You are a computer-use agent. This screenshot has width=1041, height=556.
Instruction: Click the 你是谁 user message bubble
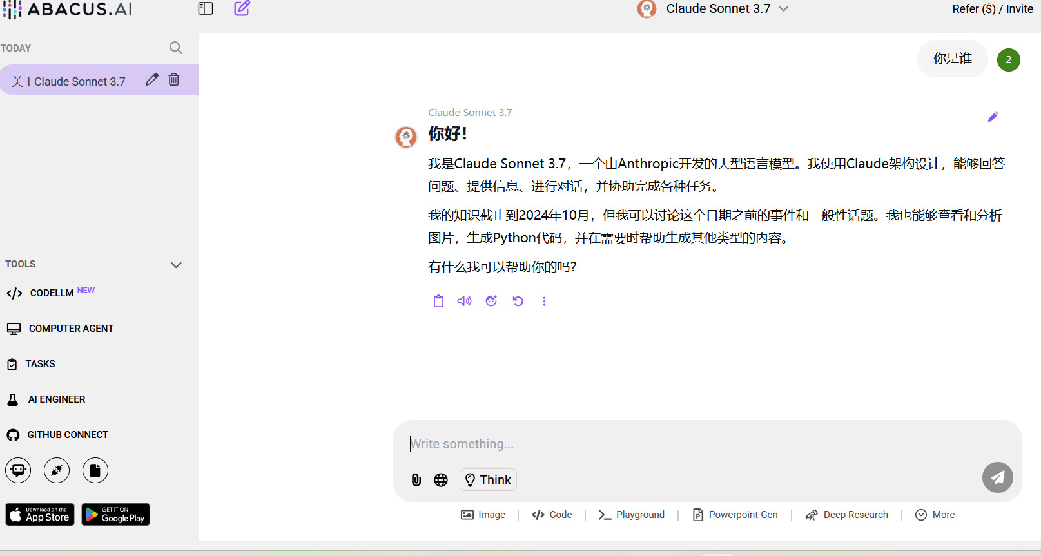click(952, 59)
